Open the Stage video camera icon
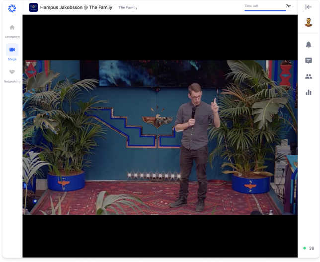The width and height of the screenshot is (320, 262). click(x=12, y=50)
